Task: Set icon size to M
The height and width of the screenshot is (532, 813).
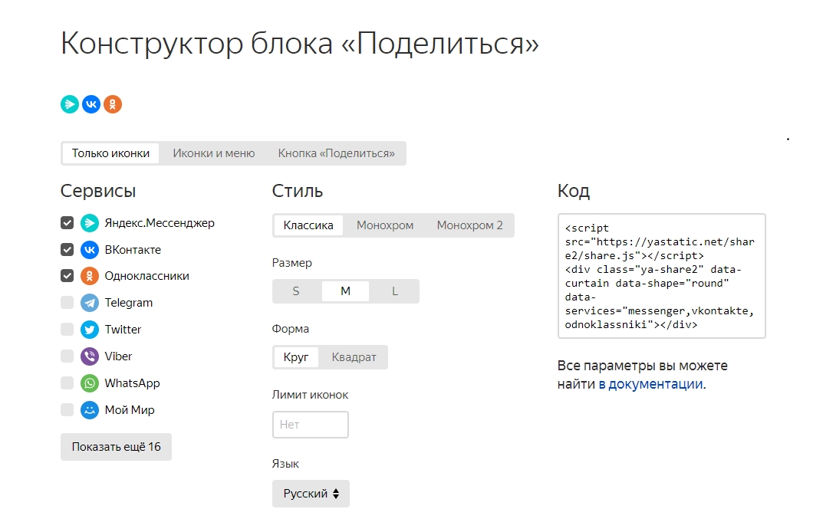Action: click(345, 291)
